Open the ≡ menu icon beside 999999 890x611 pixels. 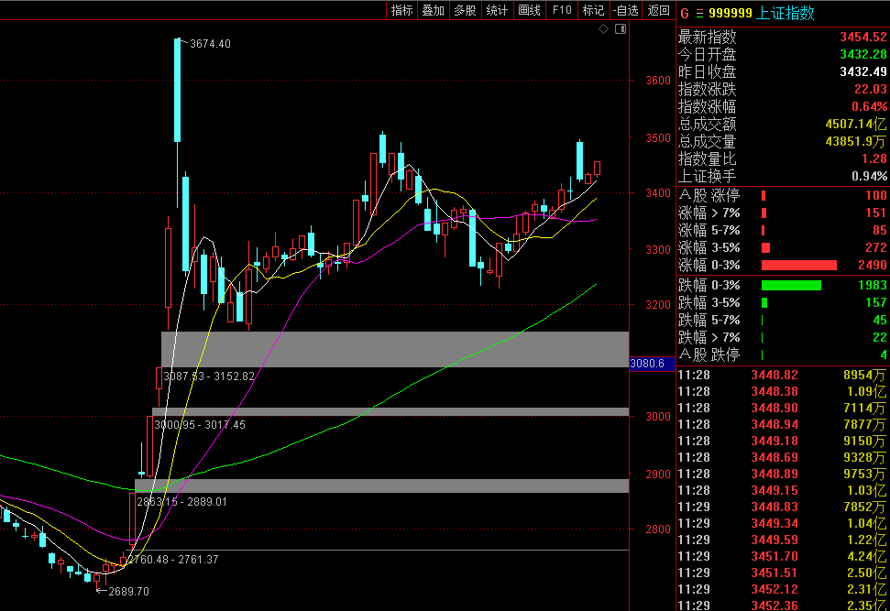699,14
